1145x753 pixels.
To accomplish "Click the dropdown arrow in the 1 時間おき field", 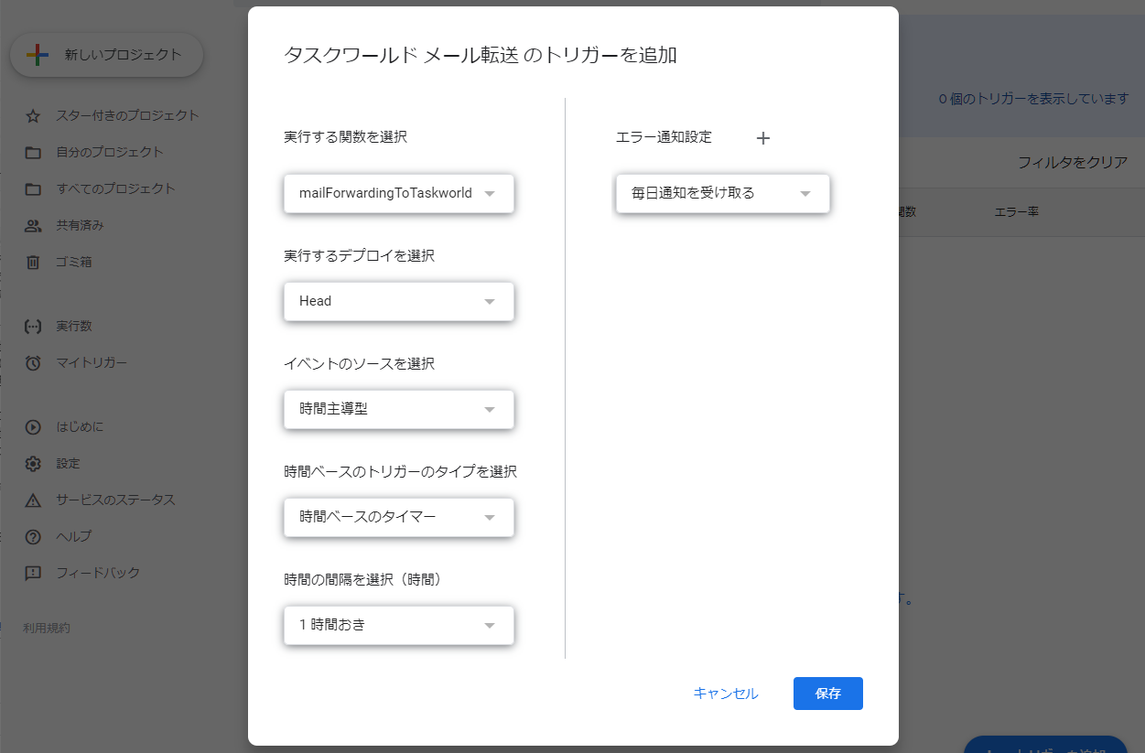I will coord(490,626).
